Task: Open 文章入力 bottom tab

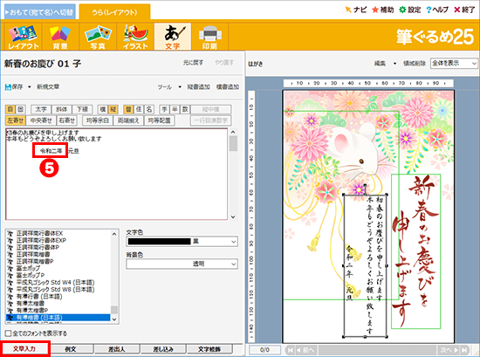Action: coord(24,349)
